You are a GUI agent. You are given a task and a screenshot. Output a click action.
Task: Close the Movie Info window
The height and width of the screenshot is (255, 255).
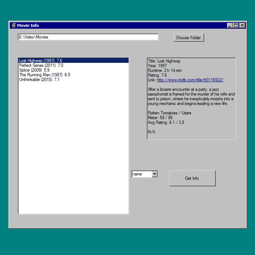243,25
